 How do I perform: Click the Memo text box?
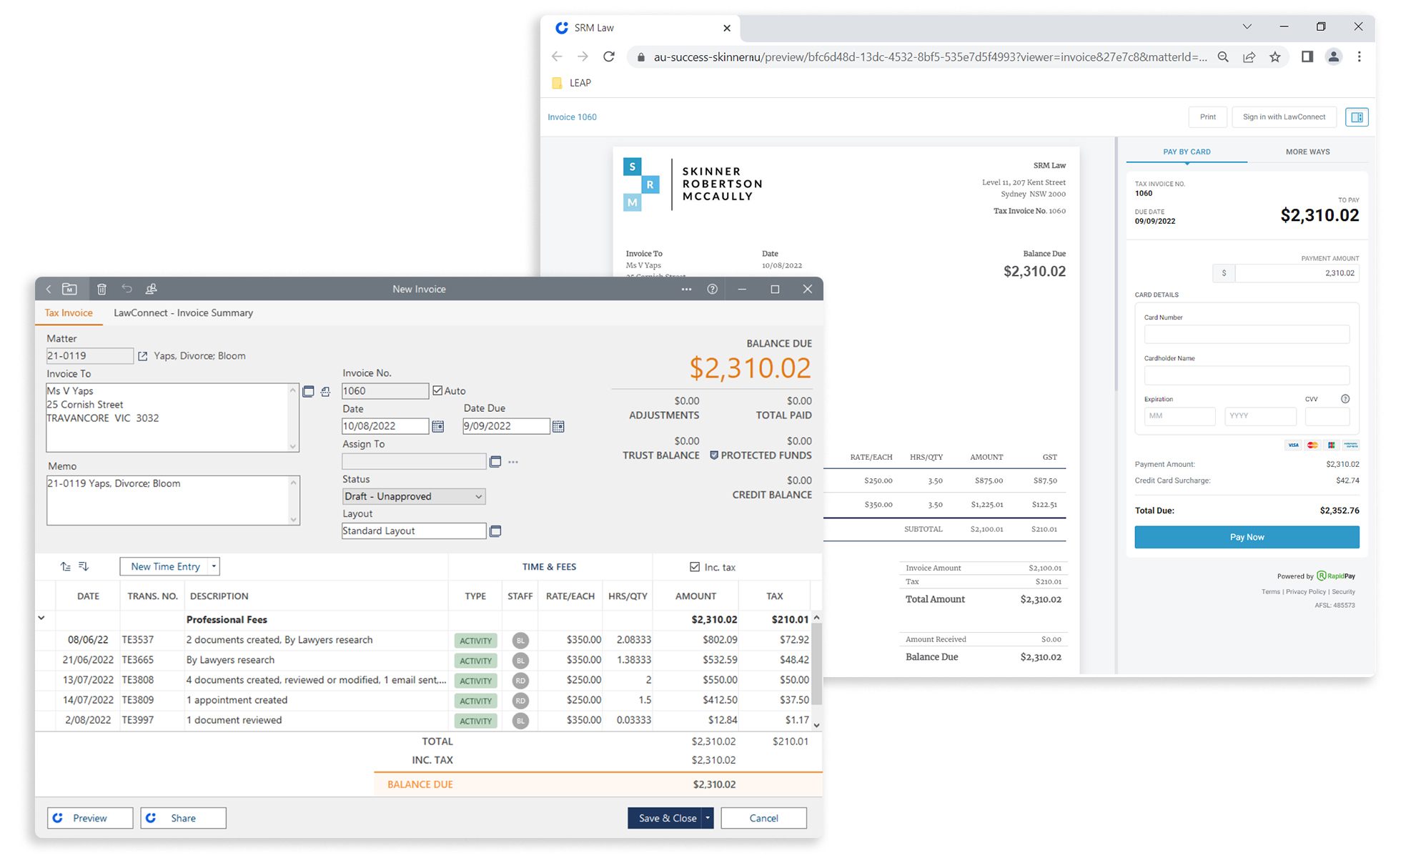point(173,500)
